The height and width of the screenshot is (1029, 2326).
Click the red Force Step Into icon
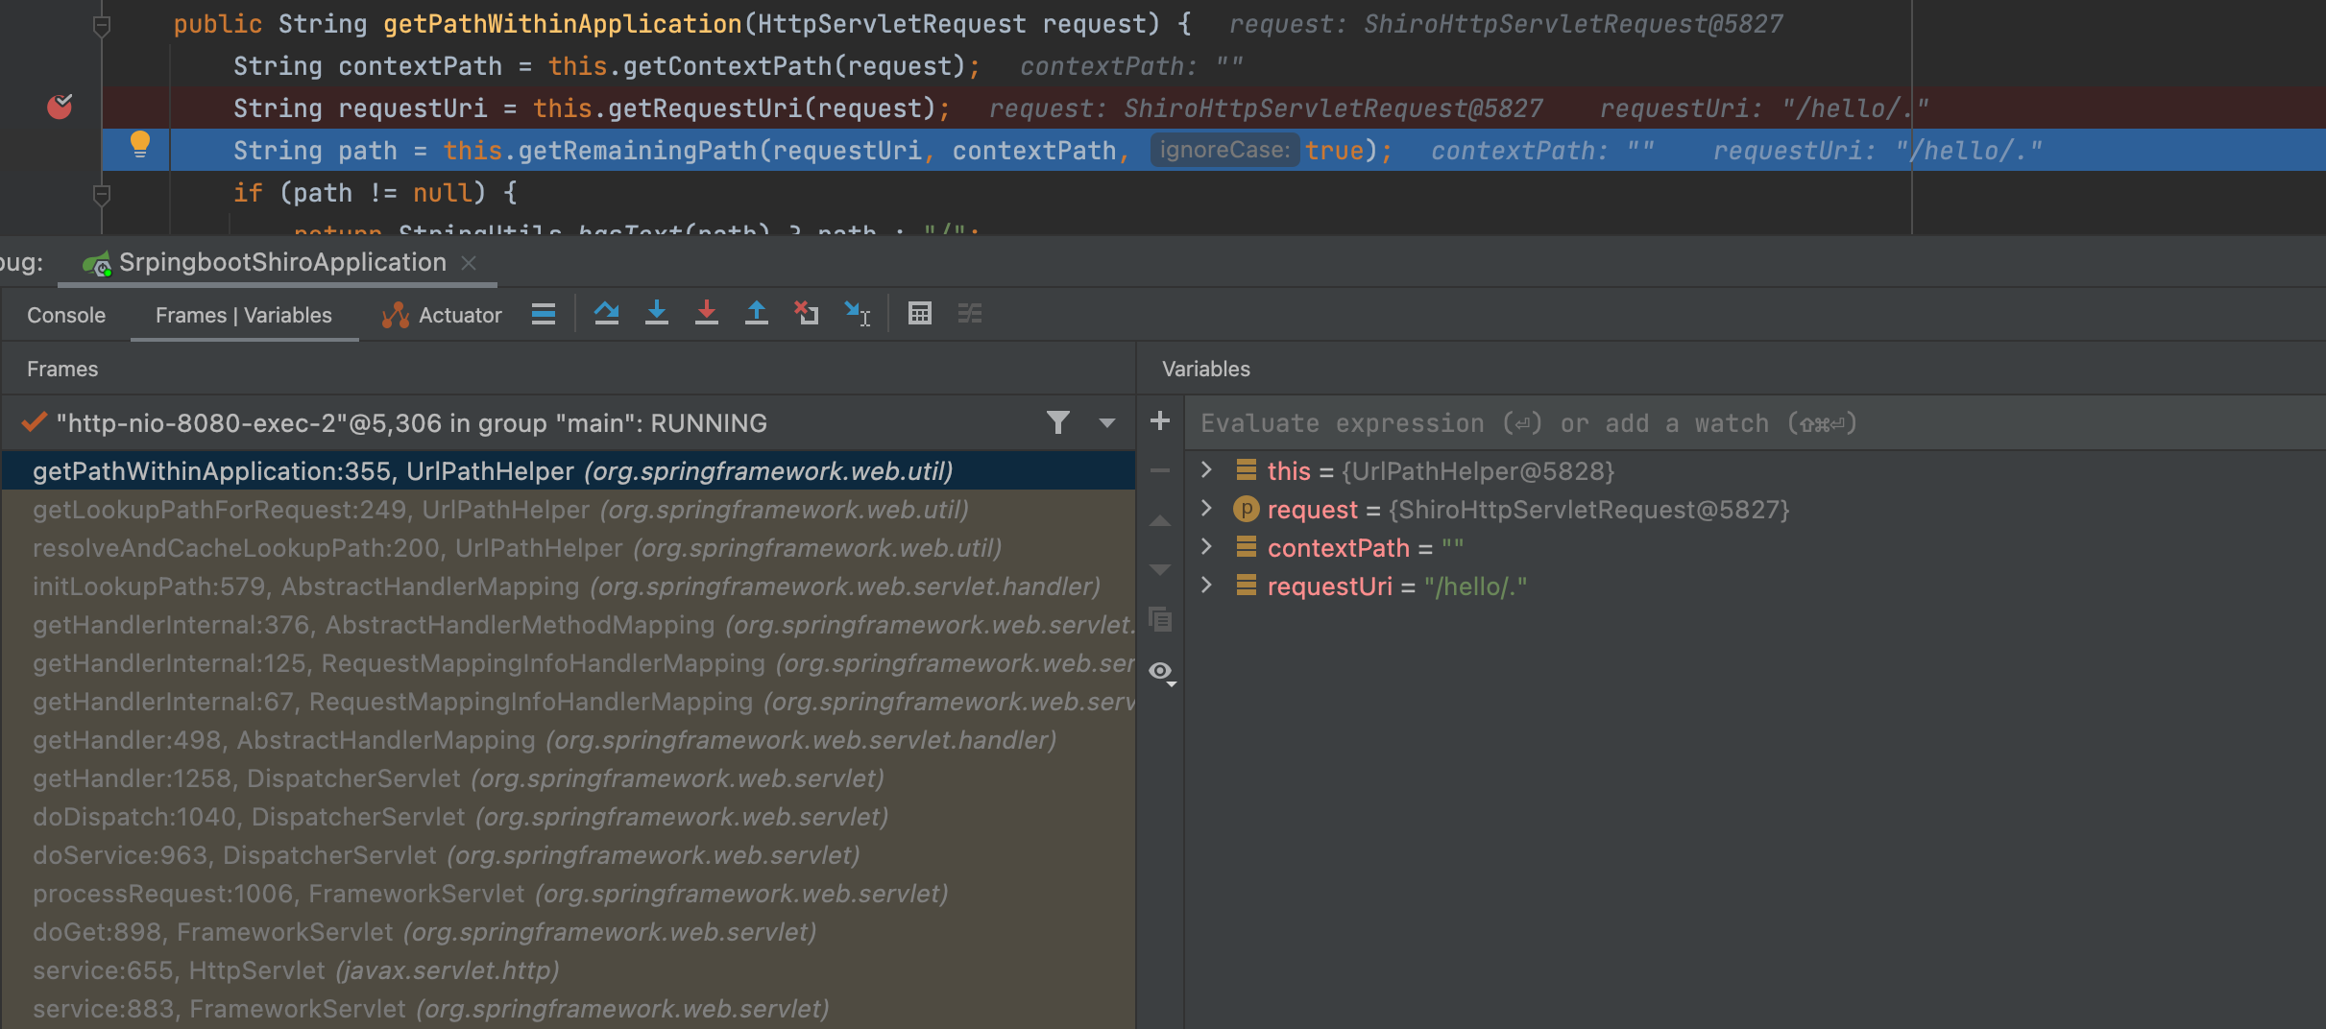(x=707, y=314)
